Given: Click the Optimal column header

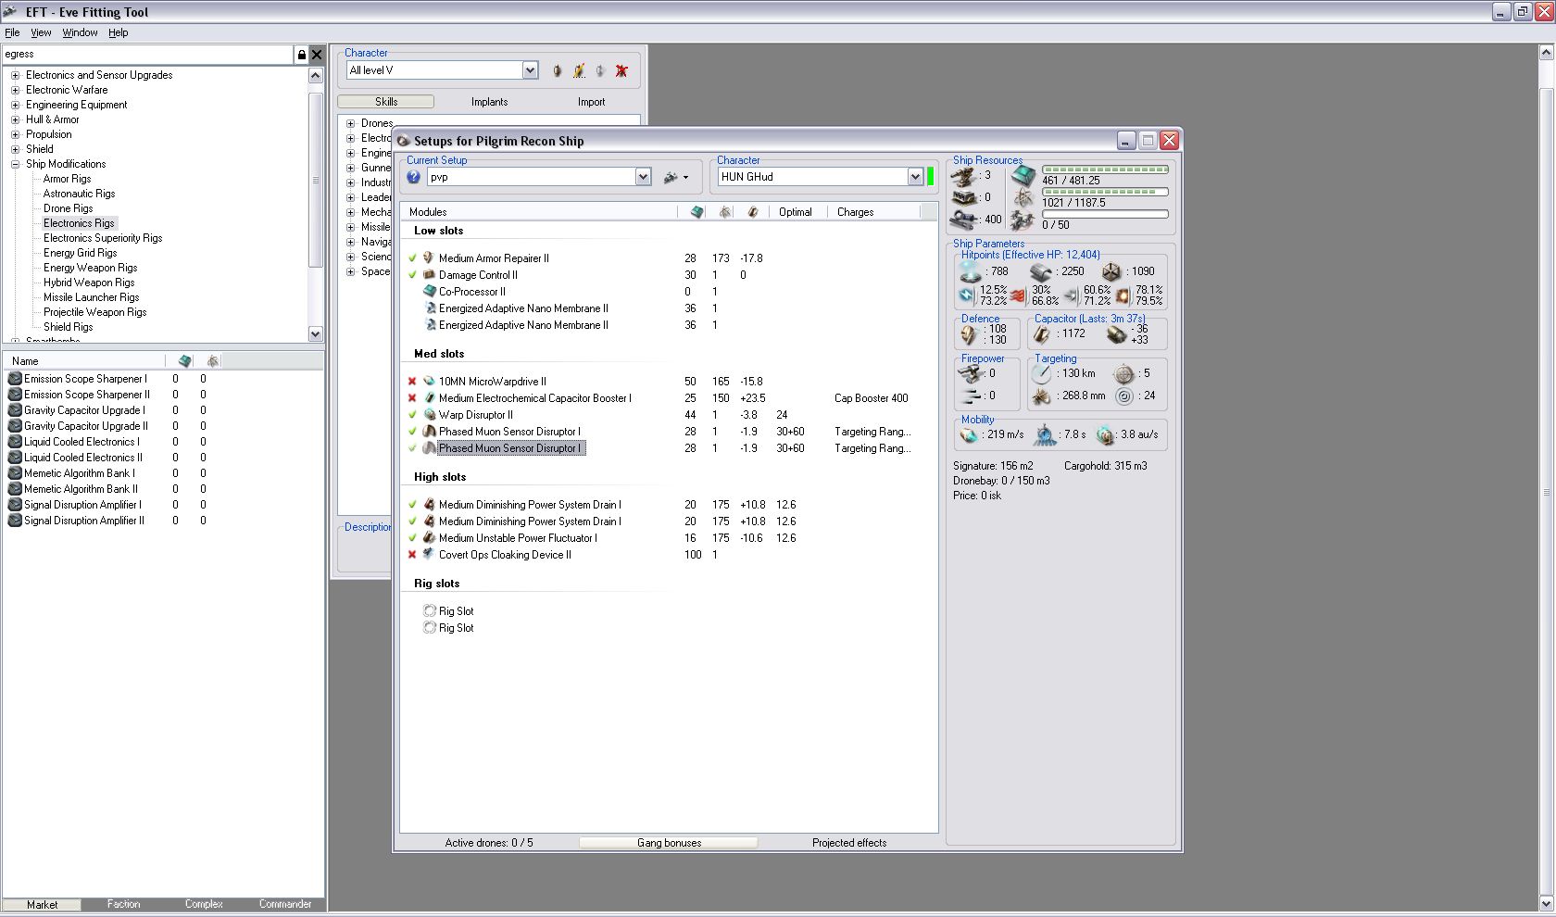Looking at the screenshot, I should (x=796, y=212).
